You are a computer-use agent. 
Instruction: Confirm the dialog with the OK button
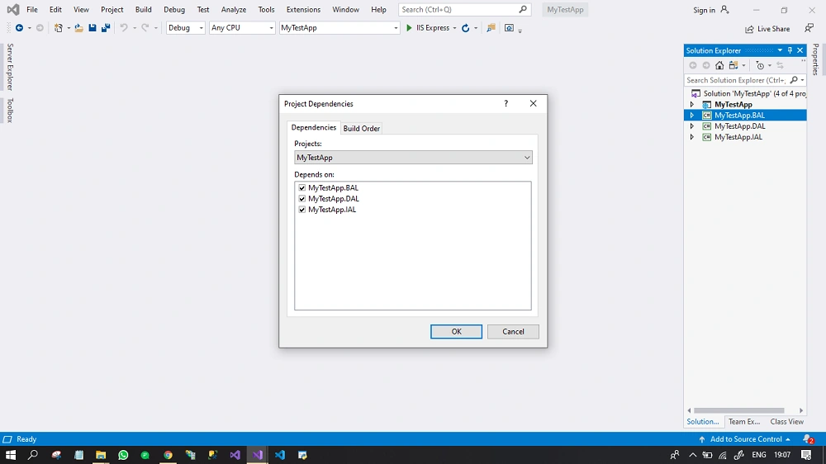(x=456, y=331)
